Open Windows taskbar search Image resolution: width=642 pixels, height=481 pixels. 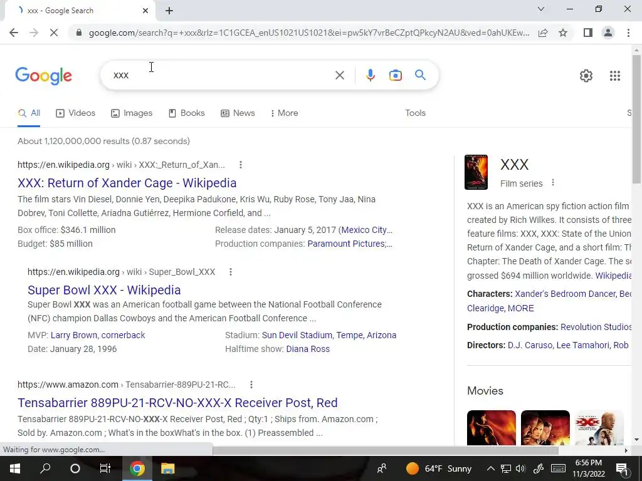click(45, 468)
